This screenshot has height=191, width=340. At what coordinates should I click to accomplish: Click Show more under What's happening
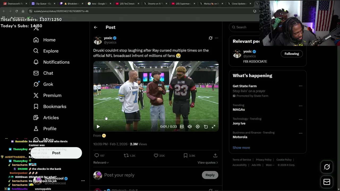click(241, 147)
